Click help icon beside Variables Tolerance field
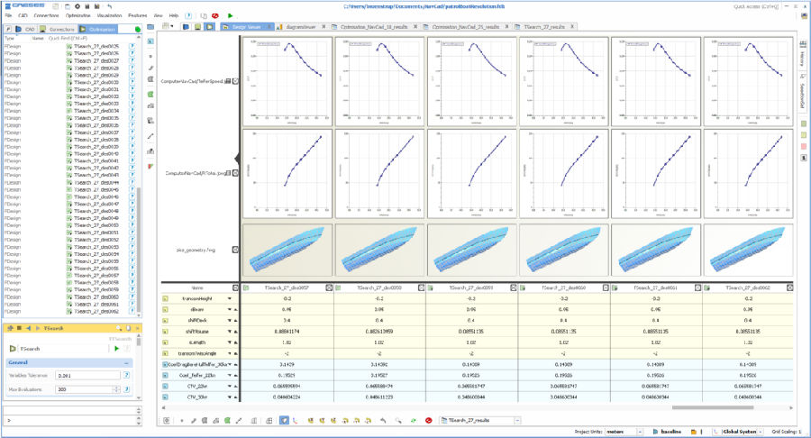This screenshot has height=438, width=811. [127, 376]
